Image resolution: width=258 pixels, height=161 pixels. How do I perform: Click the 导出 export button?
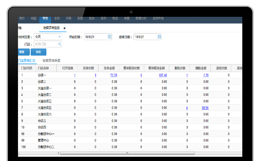(x=38, y=52)
